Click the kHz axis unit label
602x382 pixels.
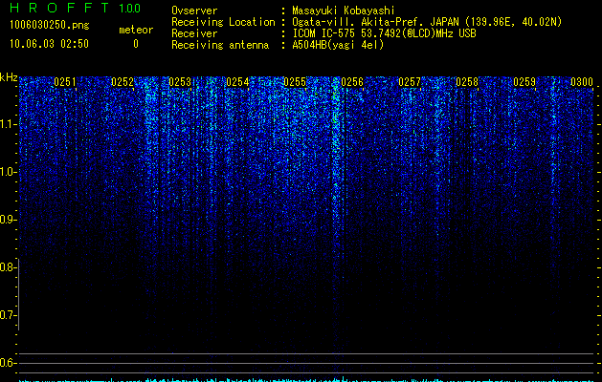(9, 77)
